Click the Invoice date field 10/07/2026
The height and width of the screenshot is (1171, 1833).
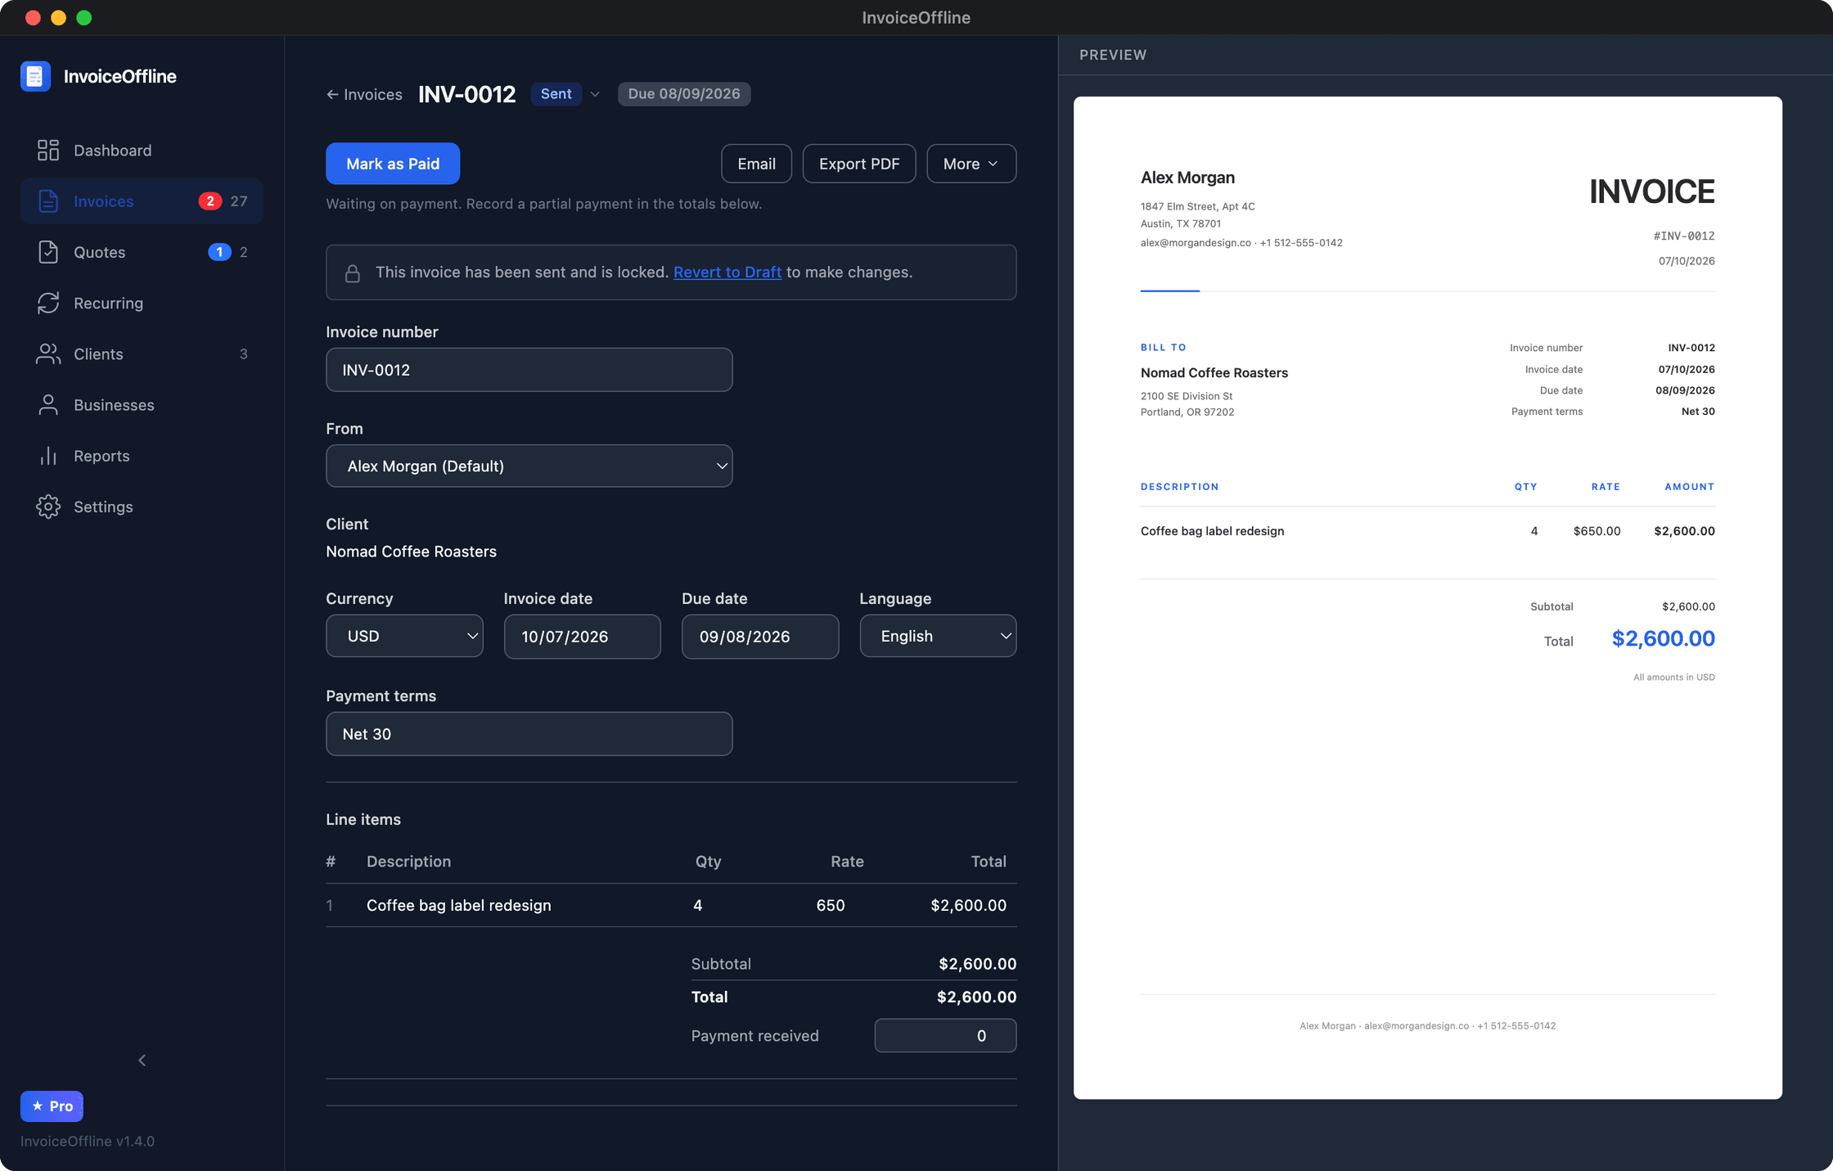tap(583, 637)
